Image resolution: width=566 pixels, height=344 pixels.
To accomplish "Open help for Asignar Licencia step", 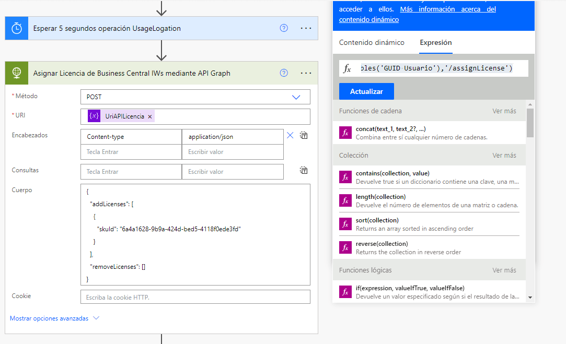I will click(x=284, y=73).
